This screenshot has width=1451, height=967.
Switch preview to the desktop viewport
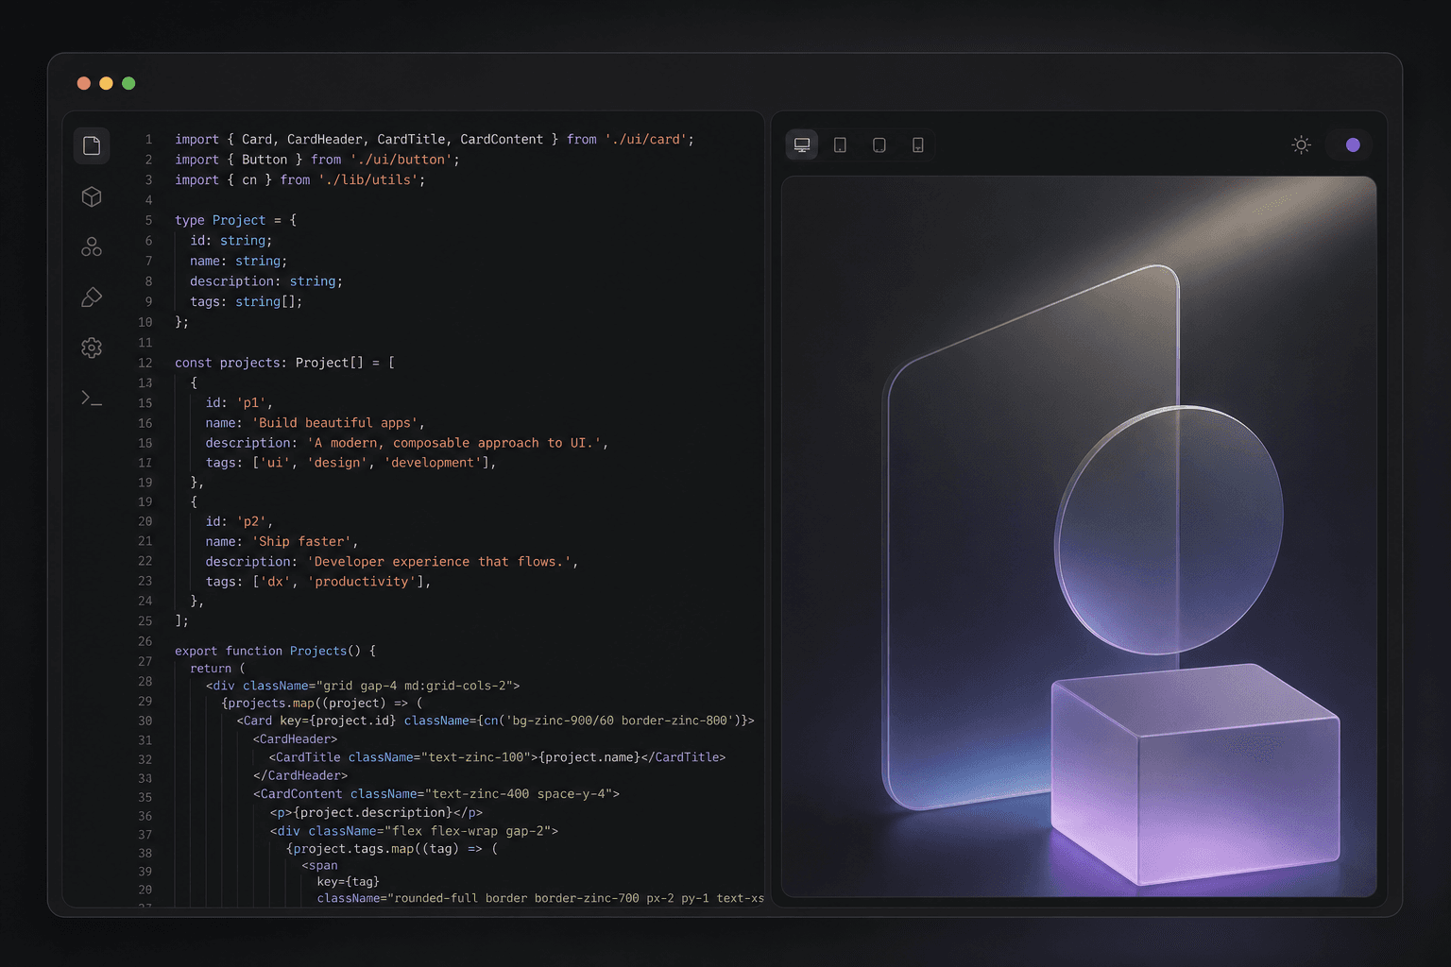(x=802, y=144)
